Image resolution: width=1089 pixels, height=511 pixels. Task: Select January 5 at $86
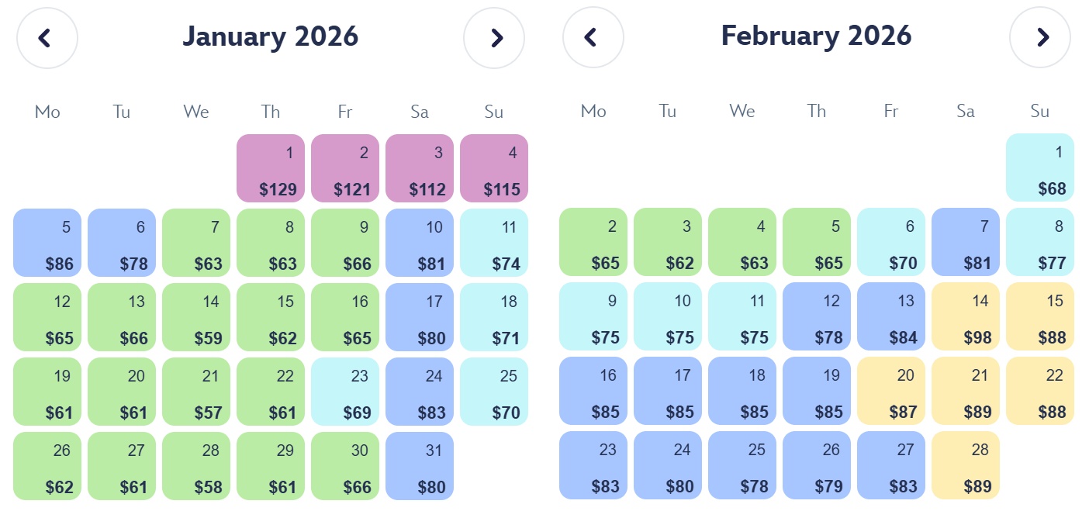(47, 243)
